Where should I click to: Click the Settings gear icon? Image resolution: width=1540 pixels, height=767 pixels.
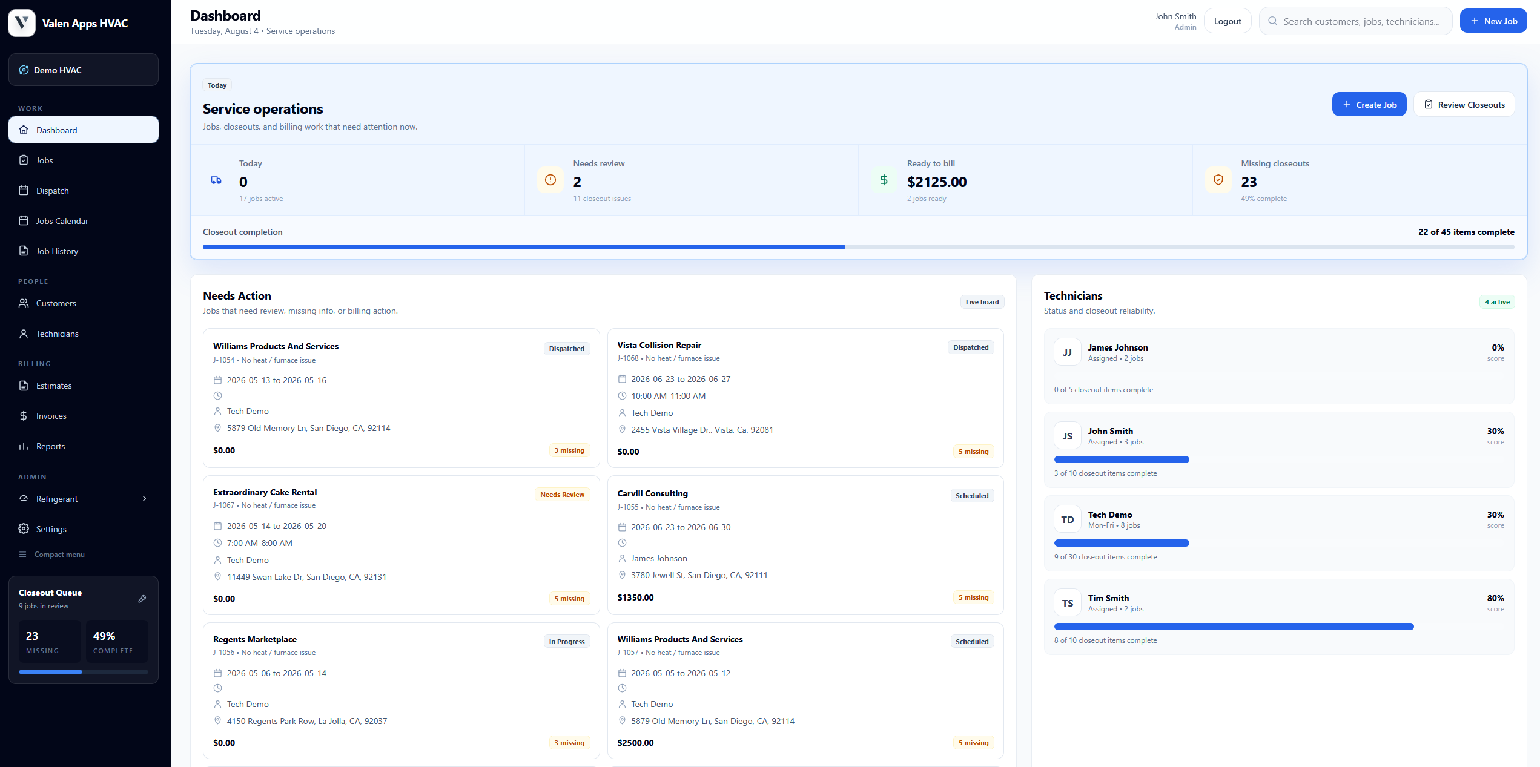click(x=24, y=528)
